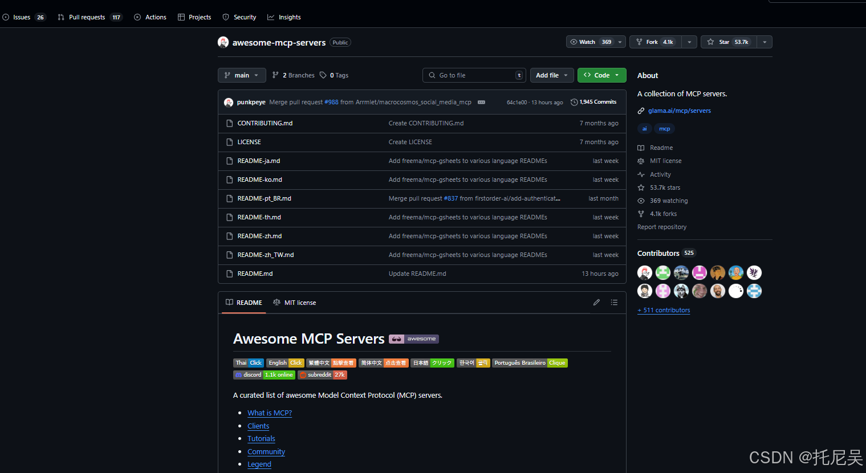Open pull request #837 link

click(451, 198)
